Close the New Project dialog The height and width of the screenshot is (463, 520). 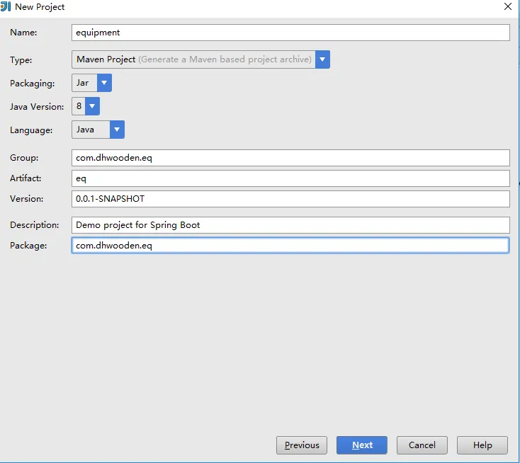(x=508, y=6)
